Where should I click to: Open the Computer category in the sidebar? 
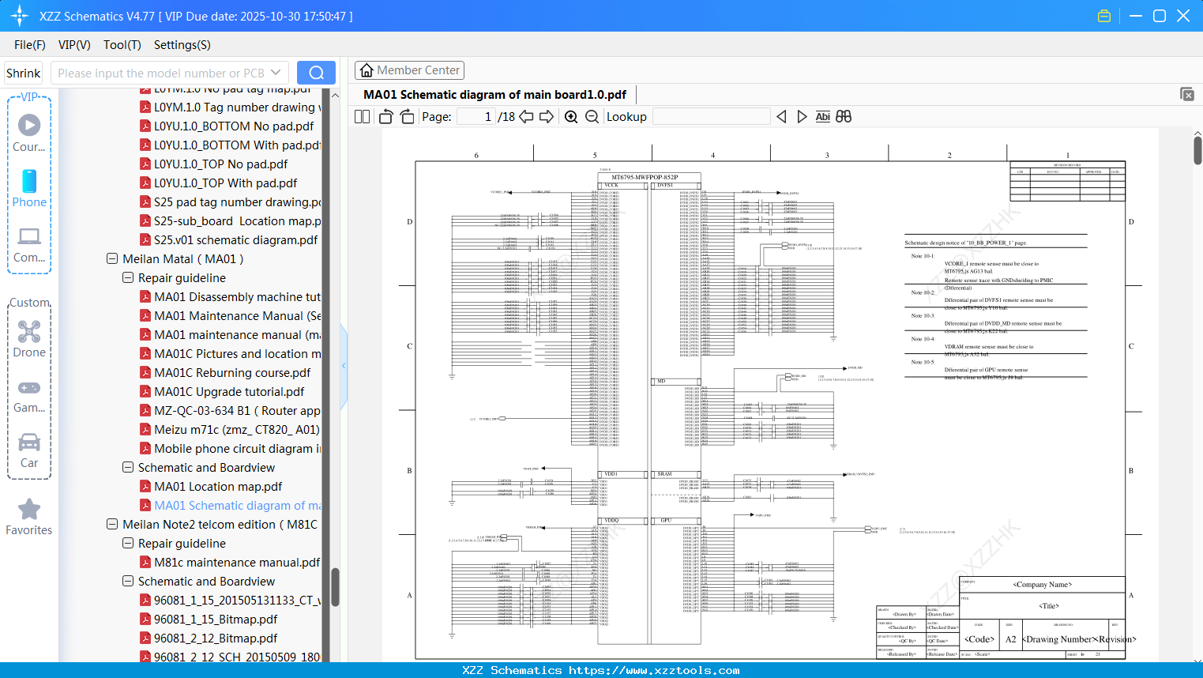click(x=29, y=244)
